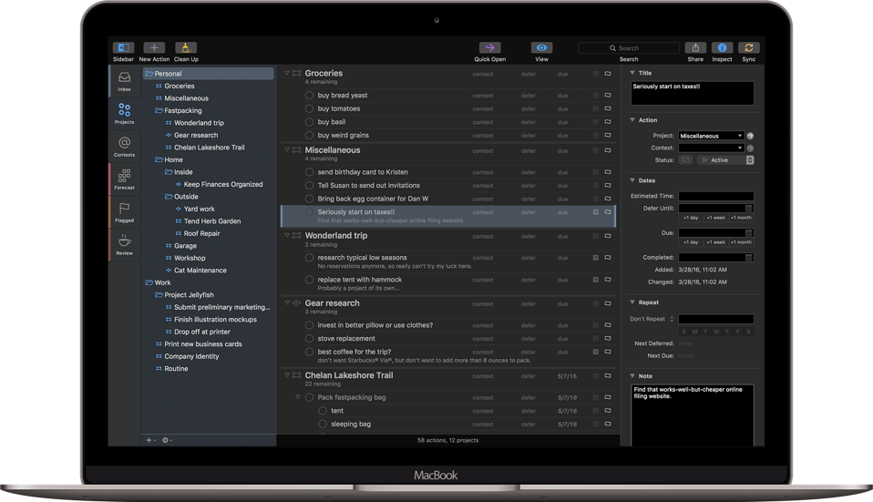The height and width of the screenshot is (502, 873).
Task: Toggle the Sidebar toolbar button
Action: (123, 48)
